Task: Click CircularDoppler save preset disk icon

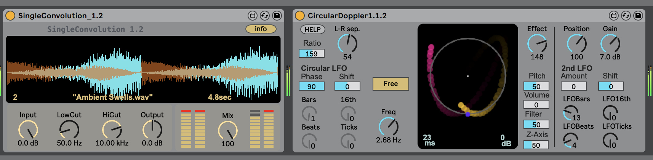Action: [x=638, y=16]
